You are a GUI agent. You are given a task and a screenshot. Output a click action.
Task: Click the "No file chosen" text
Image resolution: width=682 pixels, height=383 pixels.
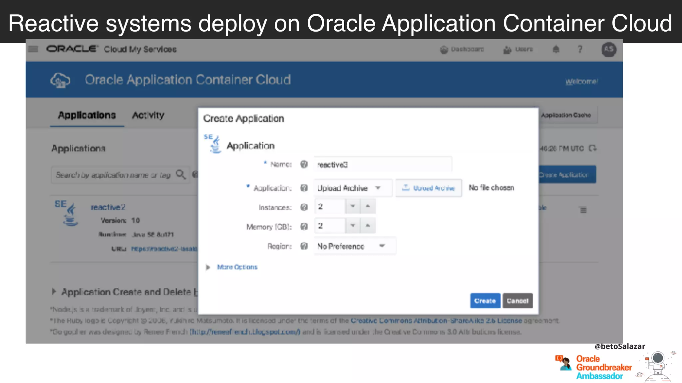tap(492, 188)
